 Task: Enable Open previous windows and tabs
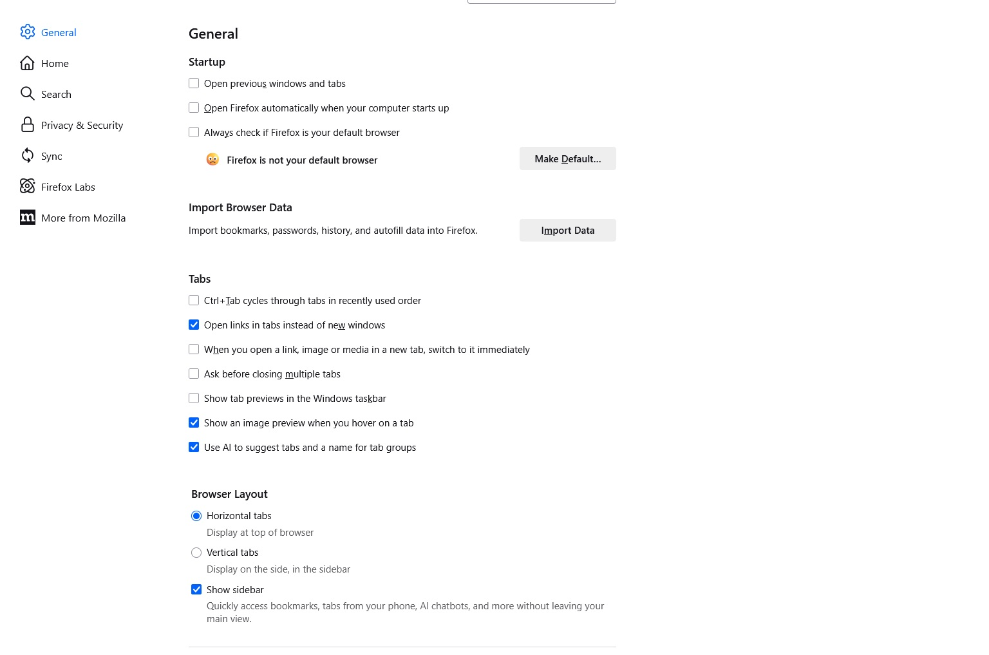(194, 84)
